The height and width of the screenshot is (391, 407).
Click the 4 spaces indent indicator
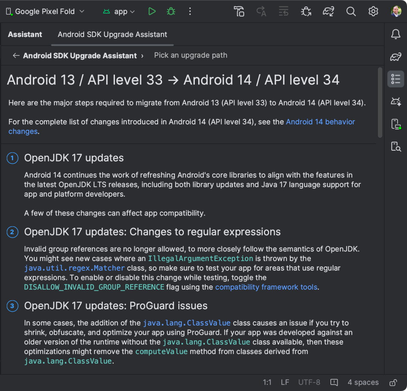[363, 382]
